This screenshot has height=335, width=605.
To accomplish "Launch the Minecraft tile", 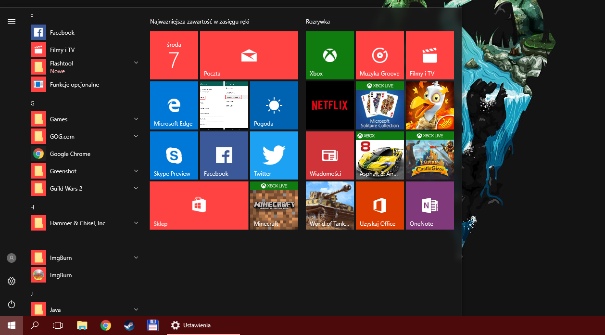I will click(274, 206).
